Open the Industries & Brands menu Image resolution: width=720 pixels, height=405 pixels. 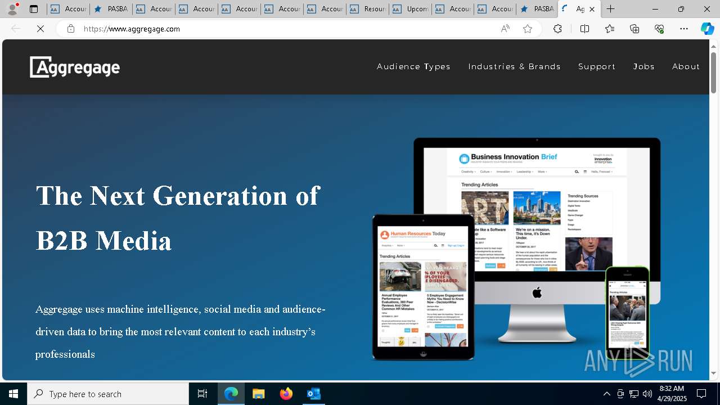pos(514,66)
